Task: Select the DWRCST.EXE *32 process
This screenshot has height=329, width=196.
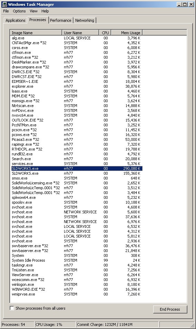Action: coord(77,77)
